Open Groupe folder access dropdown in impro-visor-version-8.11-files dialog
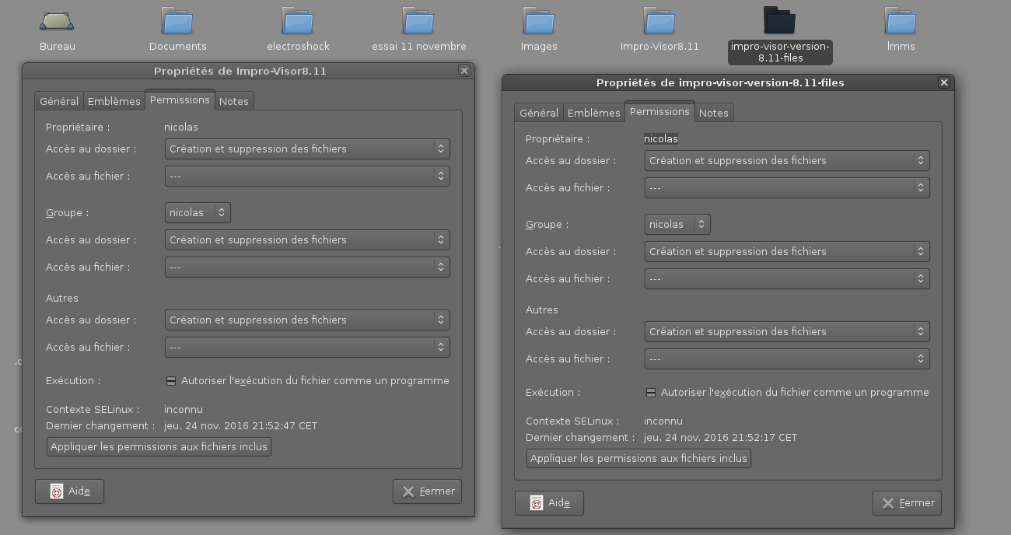Image resolution: width=1011 pixels, height=535 pixels. [787, 251]
